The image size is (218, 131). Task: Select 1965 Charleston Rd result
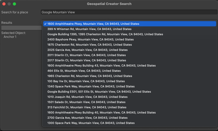pos(90,76)
